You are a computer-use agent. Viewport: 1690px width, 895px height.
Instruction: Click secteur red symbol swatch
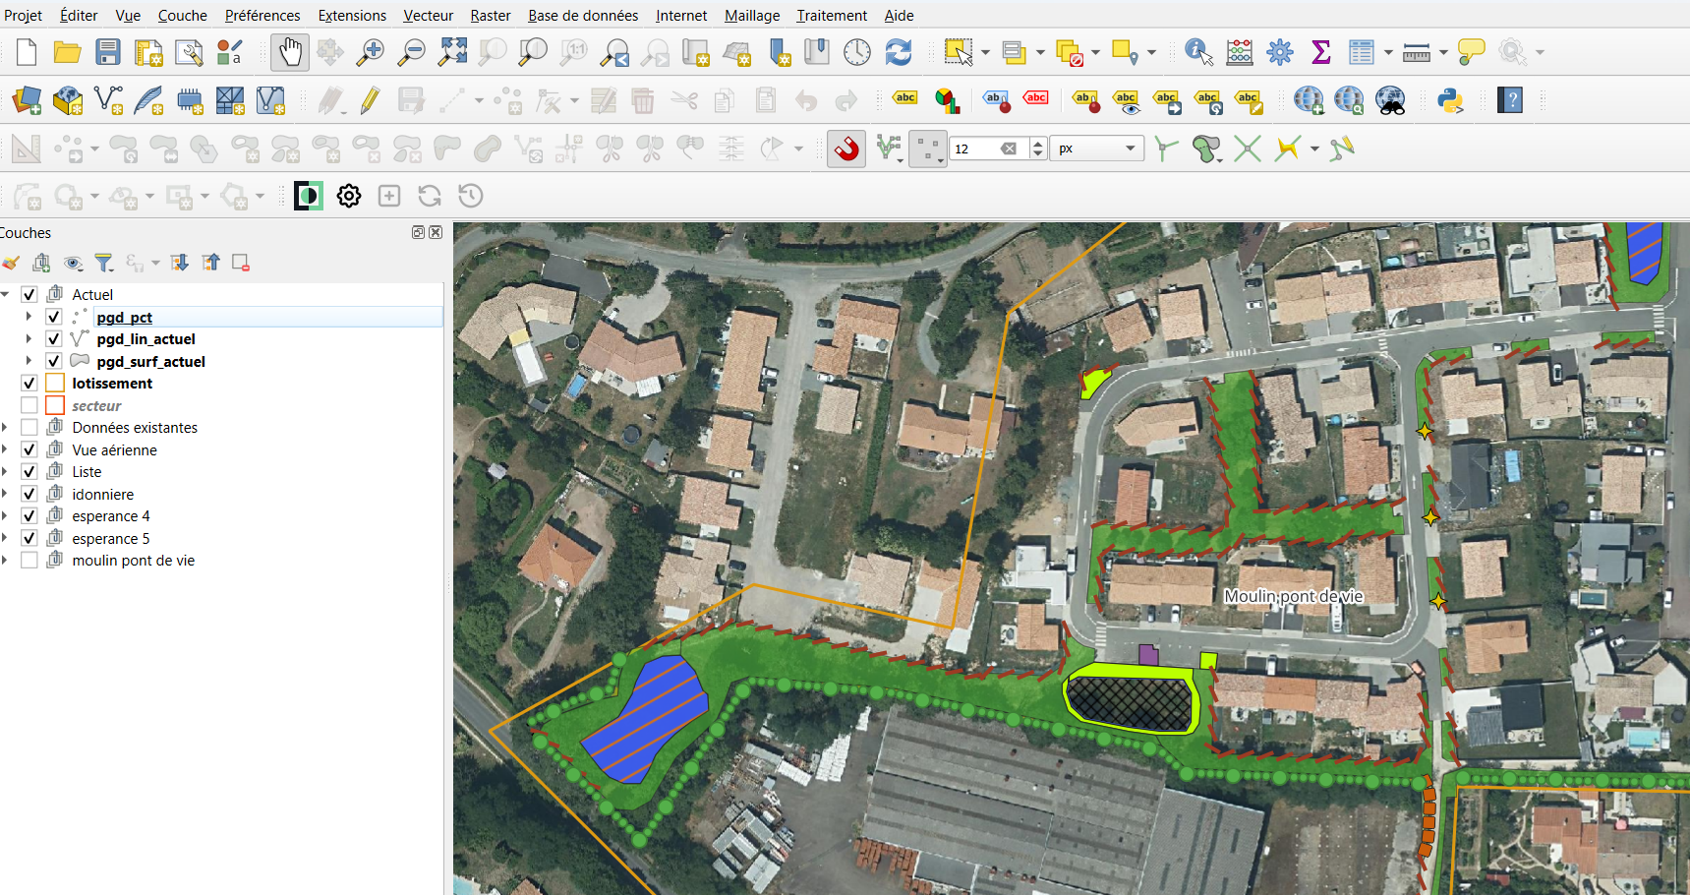55,405
